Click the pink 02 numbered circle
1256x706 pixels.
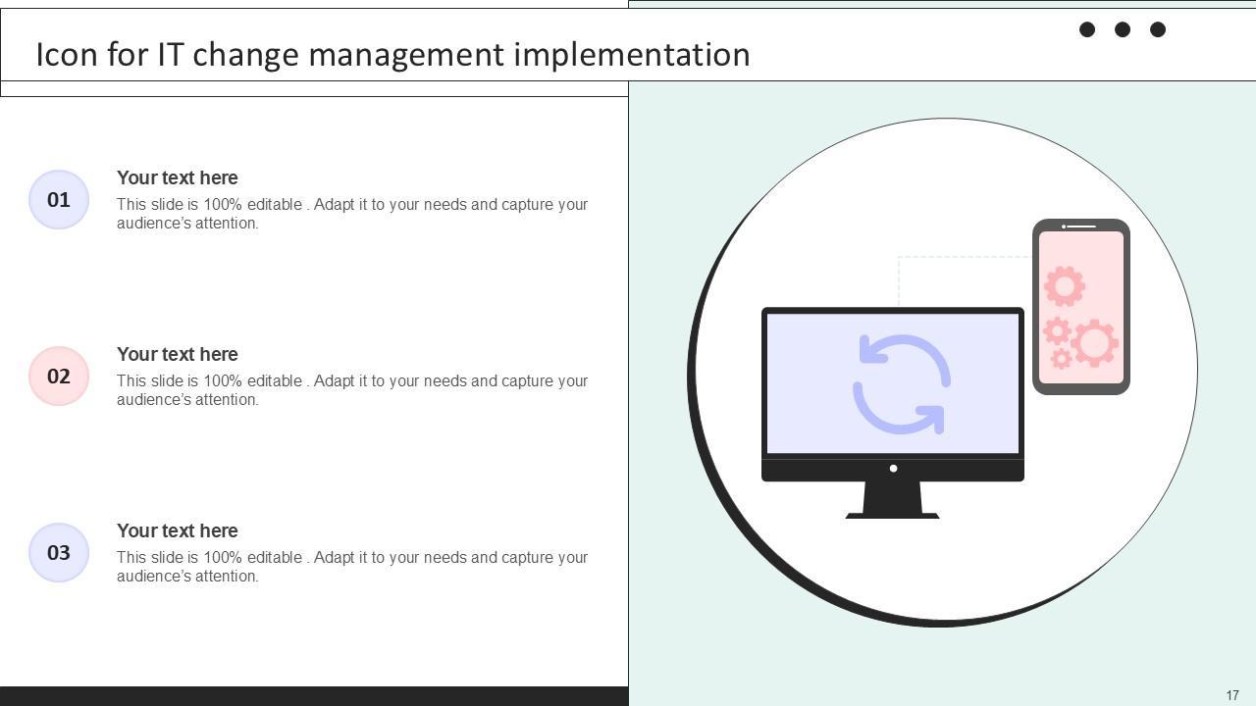[x=59, y=377]
